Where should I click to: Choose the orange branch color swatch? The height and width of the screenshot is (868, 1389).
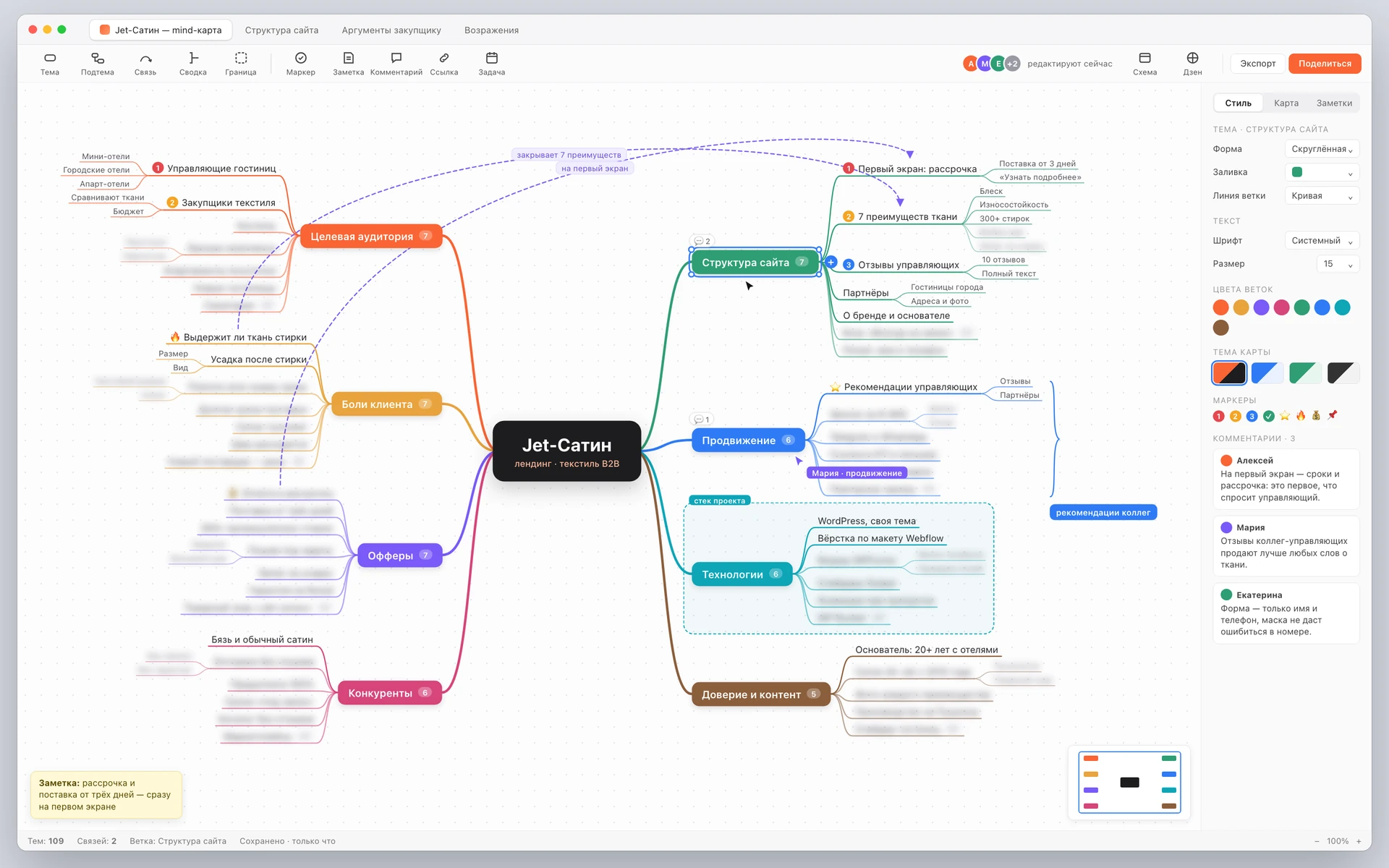point(1220,307)
